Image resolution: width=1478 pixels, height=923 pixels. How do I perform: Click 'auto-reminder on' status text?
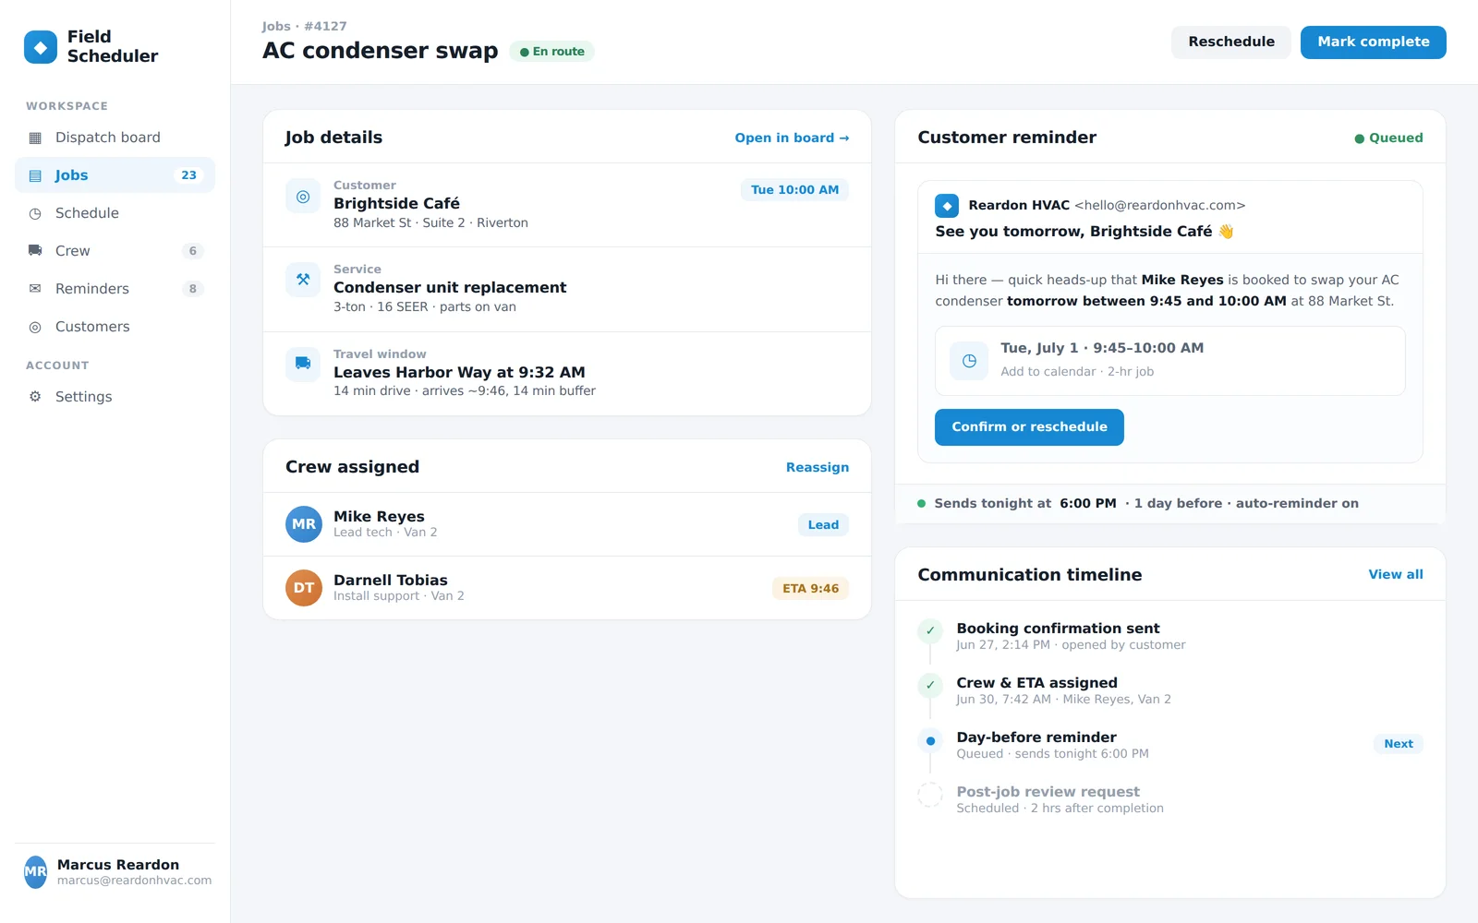pos(1297,504)
